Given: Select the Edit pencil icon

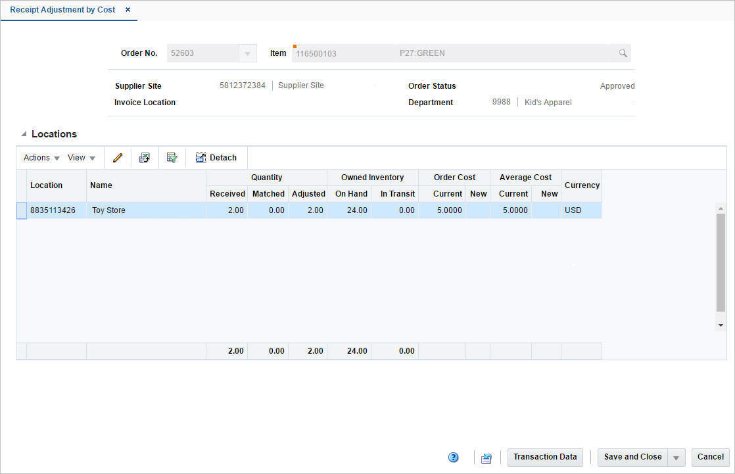Looking at the screenshot, I should click(x=117, y=157).
